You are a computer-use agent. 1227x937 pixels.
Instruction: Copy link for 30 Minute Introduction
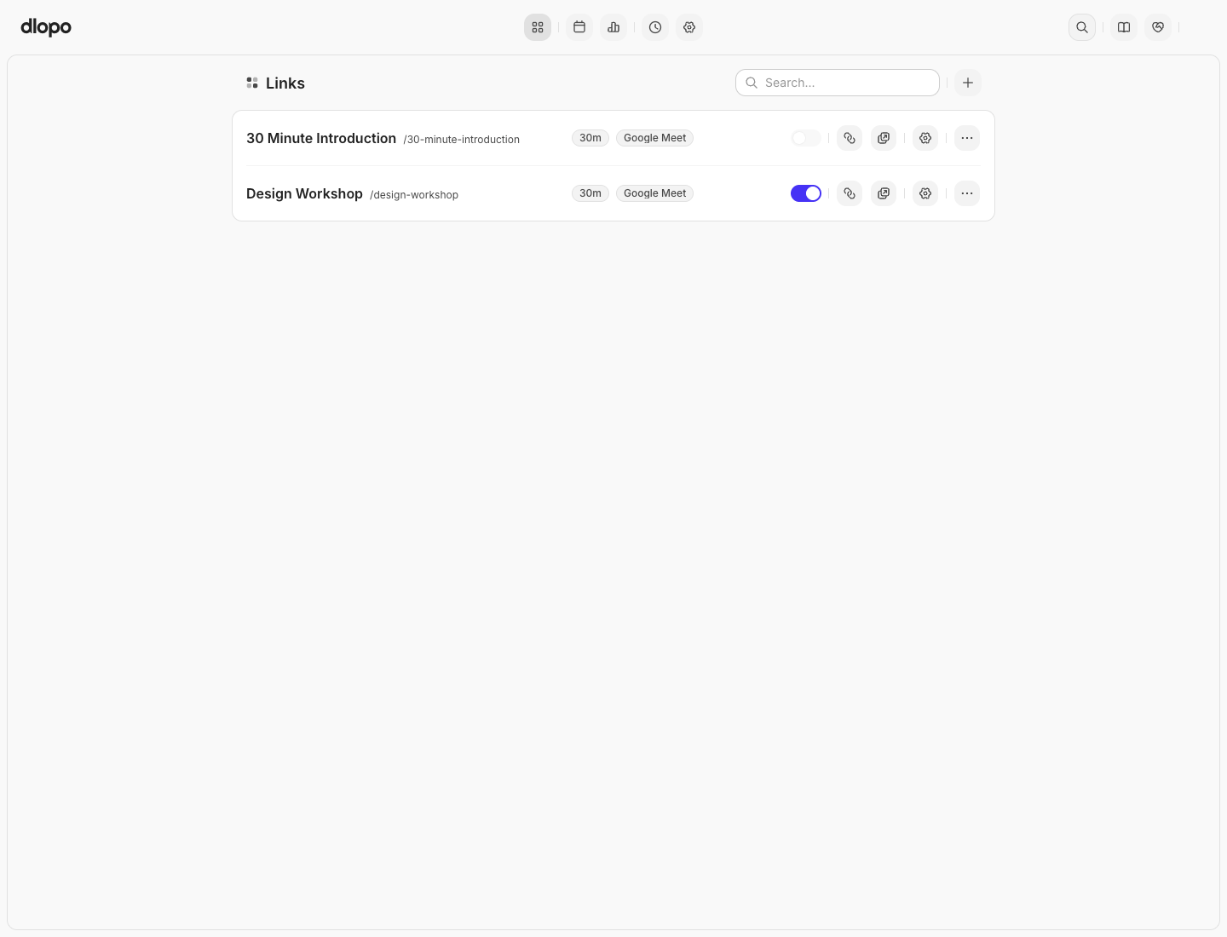(x=850, y=138)
